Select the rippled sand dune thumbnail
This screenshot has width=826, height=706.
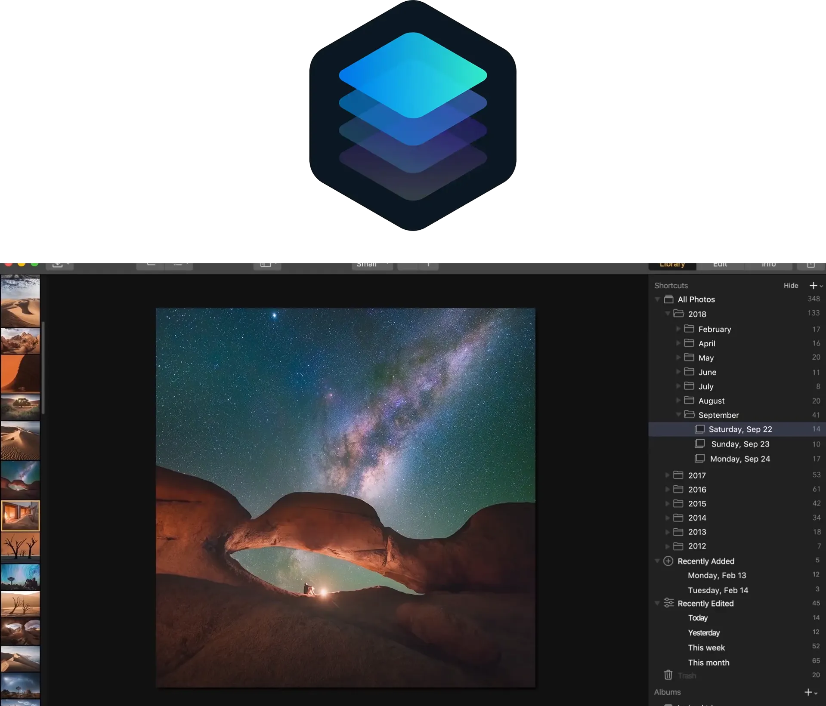click(20, 440)
